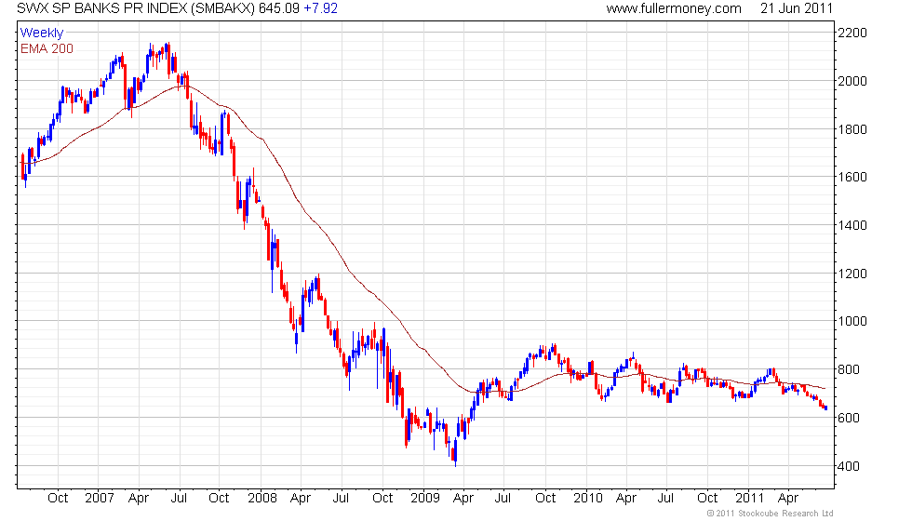Click the index value 645.09
The height and width of the screenshot is (521, 912).
coord(279,8)
